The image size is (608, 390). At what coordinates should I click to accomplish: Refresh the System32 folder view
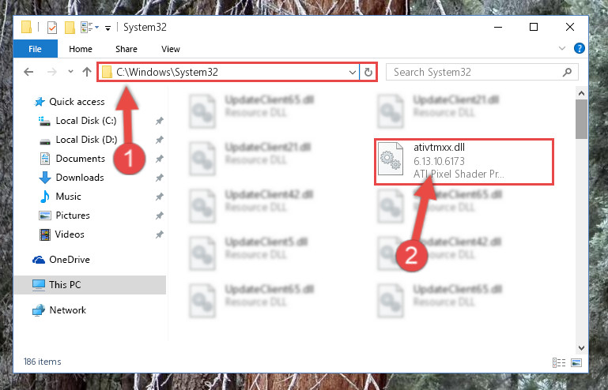[368, 72]
